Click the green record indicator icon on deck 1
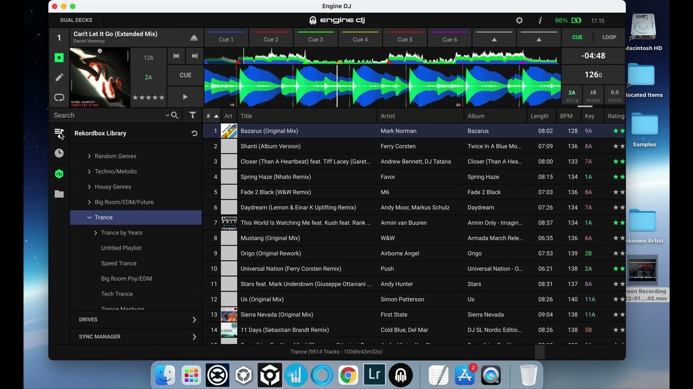 point(59,58)
